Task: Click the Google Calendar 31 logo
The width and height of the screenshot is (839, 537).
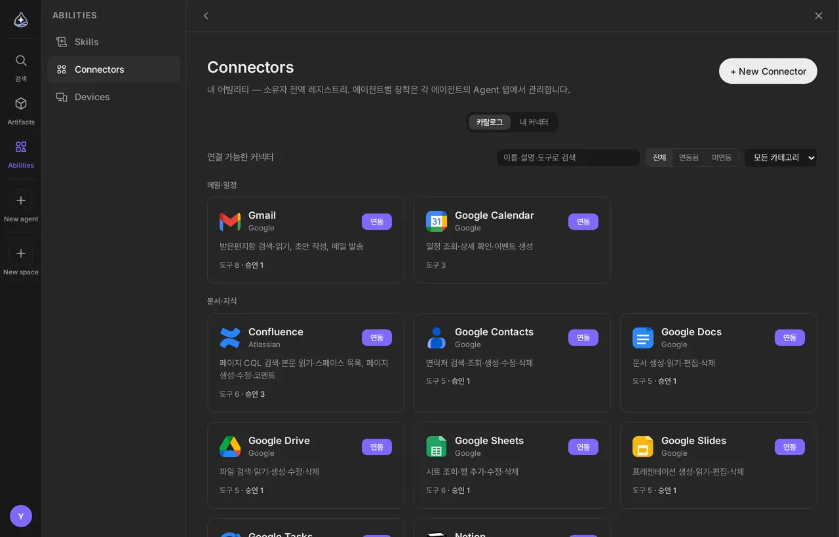Action: 437,221
